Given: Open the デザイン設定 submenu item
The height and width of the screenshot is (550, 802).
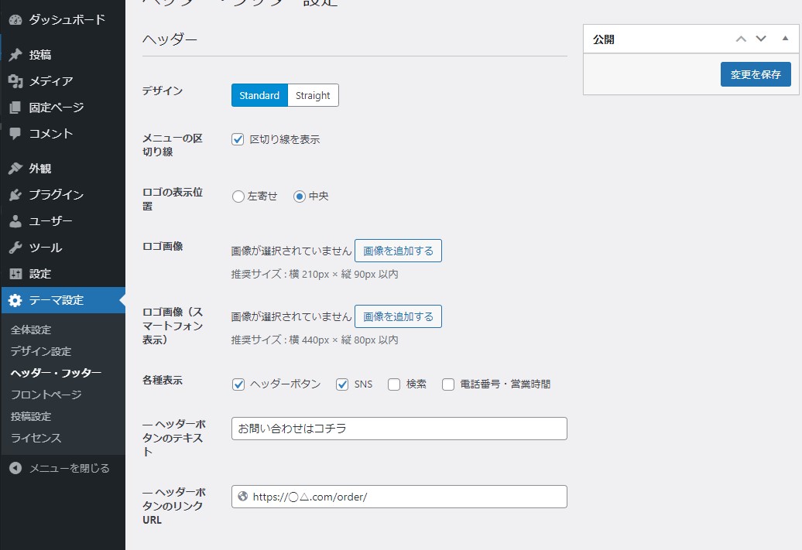Looking at the screenshot, I should coord(41,351).
